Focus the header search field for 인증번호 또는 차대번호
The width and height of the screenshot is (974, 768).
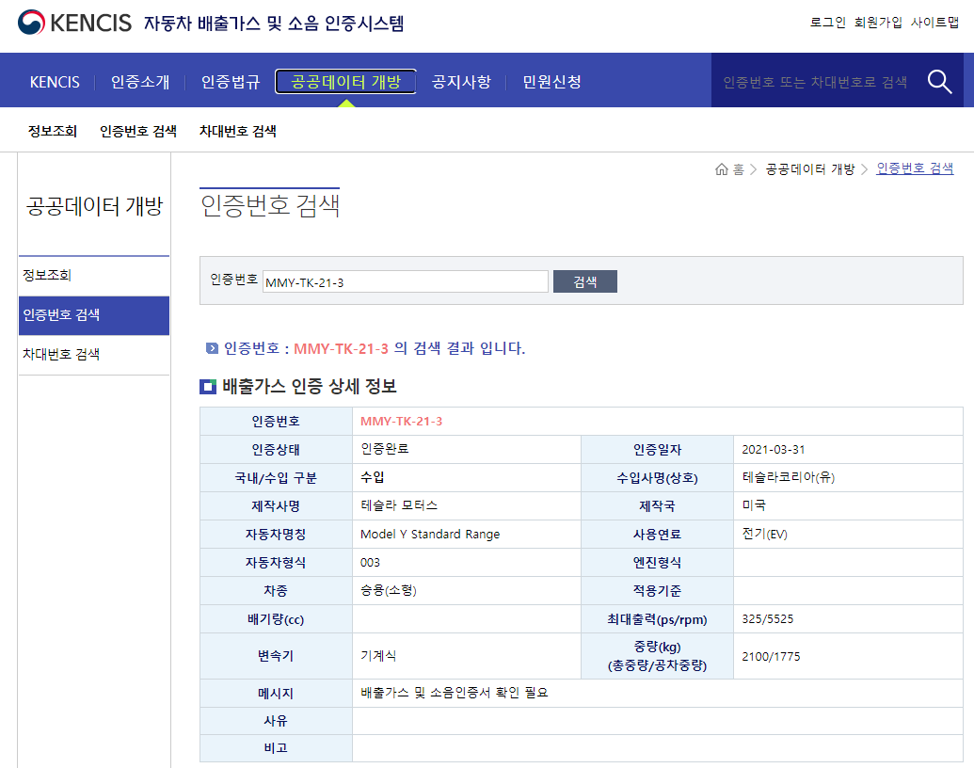(x=814, y=81)
